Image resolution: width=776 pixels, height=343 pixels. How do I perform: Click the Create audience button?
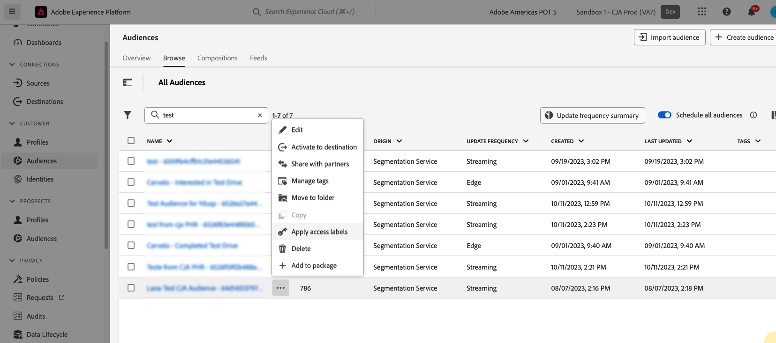click(x=743, y=37)
